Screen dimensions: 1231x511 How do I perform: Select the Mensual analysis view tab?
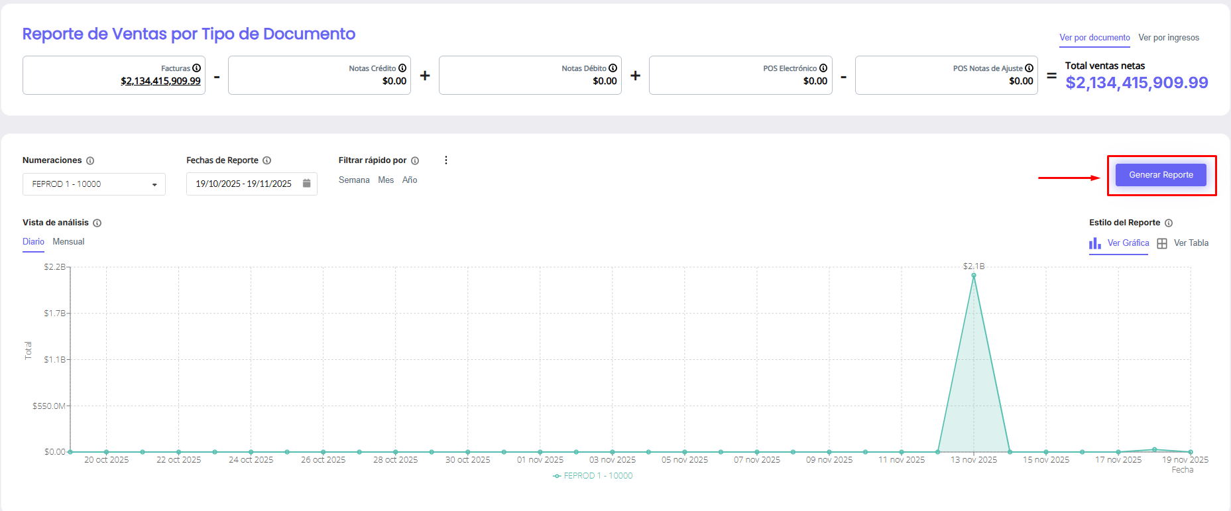(x=68, y=242)
